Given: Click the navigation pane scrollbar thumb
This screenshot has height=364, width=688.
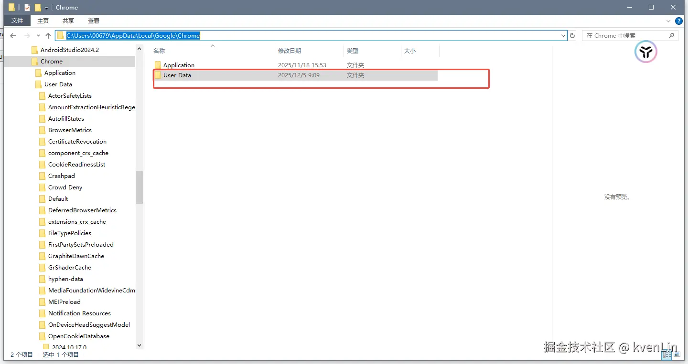Looking at the screenshot, I should click(x=139, y=187).
